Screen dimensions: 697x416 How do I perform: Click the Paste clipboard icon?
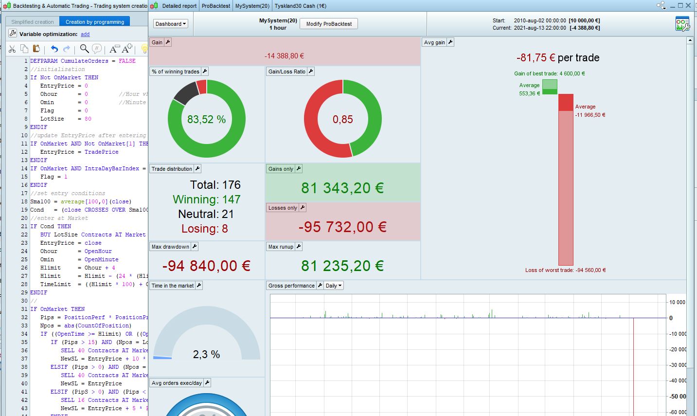[36, 49]
